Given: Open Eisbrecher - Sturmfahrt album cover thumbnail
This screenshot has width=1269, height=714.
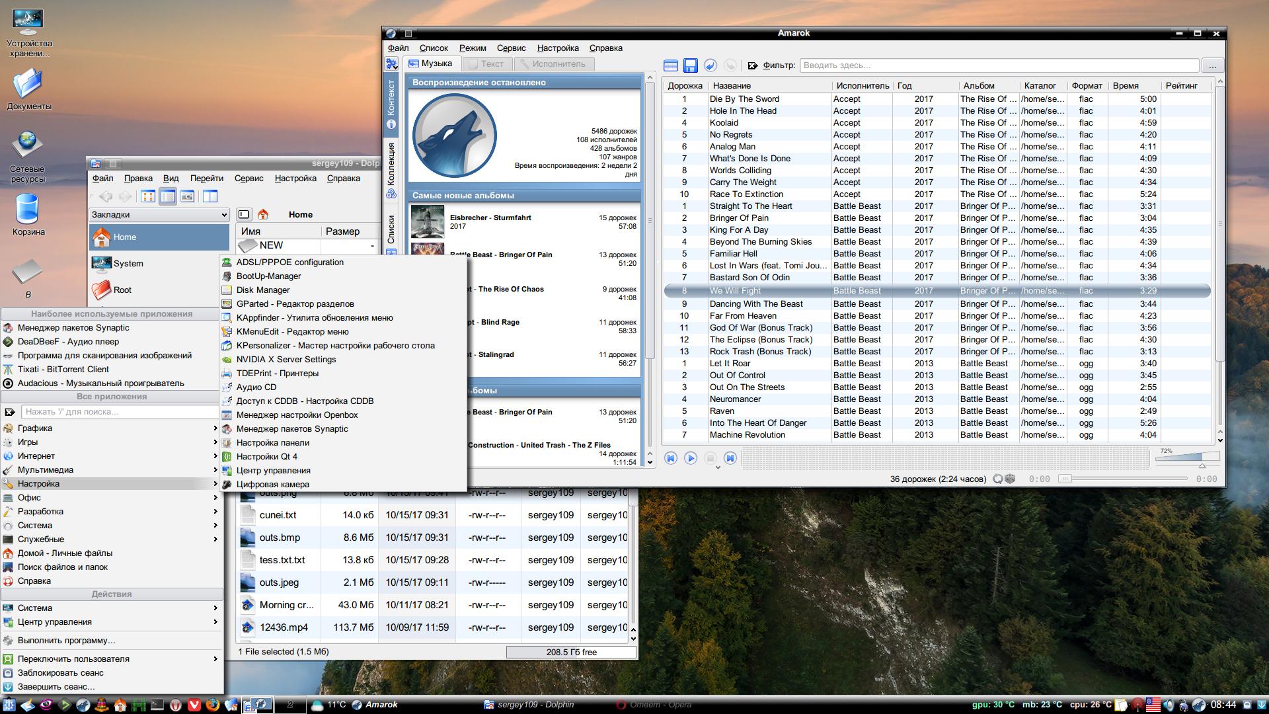Looking at the screenshot, I should point(427,221).
